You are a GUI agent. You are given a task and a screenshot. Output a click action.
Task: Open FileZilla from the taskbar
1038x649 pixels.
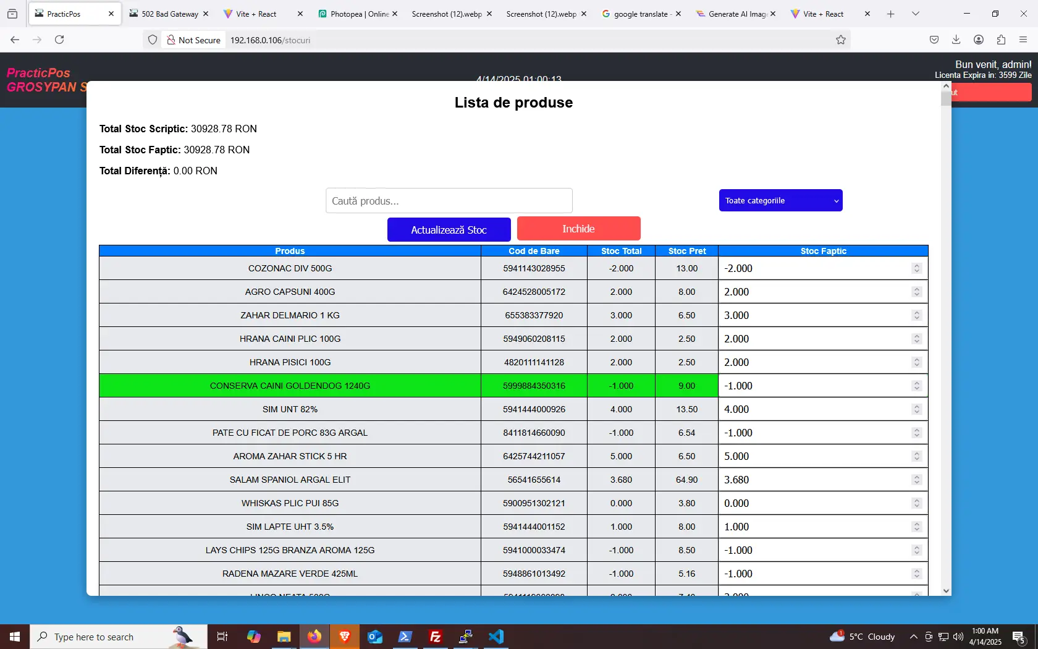pyautogui.click(x=435, y=637)
